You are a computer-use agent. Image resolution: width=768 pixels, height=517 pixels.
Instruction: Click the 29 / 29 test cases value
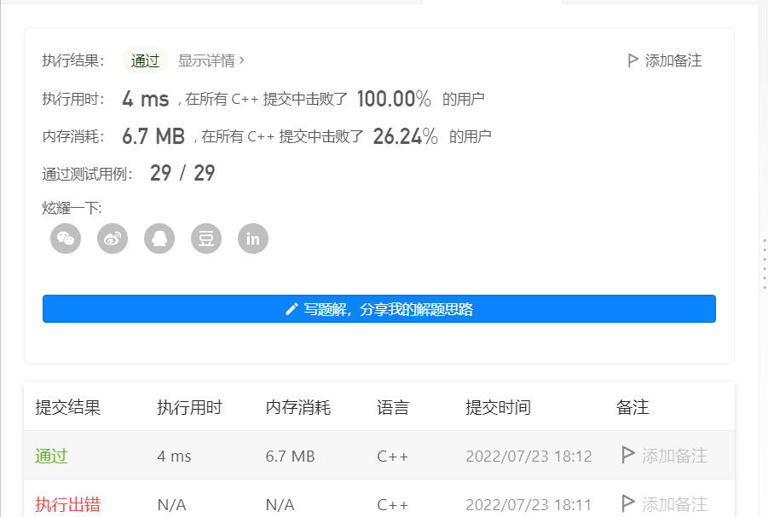(182, 173)
